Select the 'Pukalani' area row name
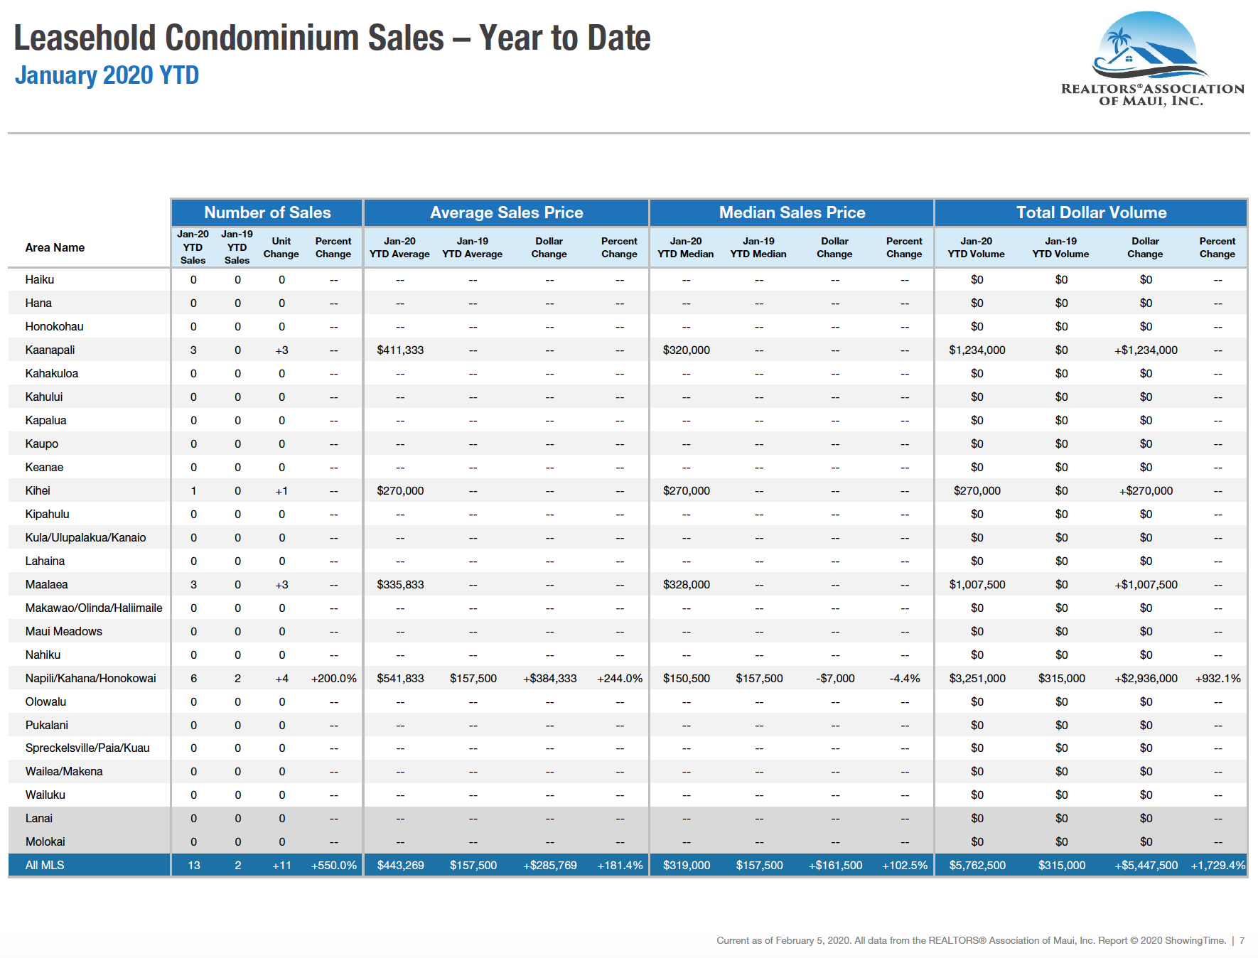 47,725
